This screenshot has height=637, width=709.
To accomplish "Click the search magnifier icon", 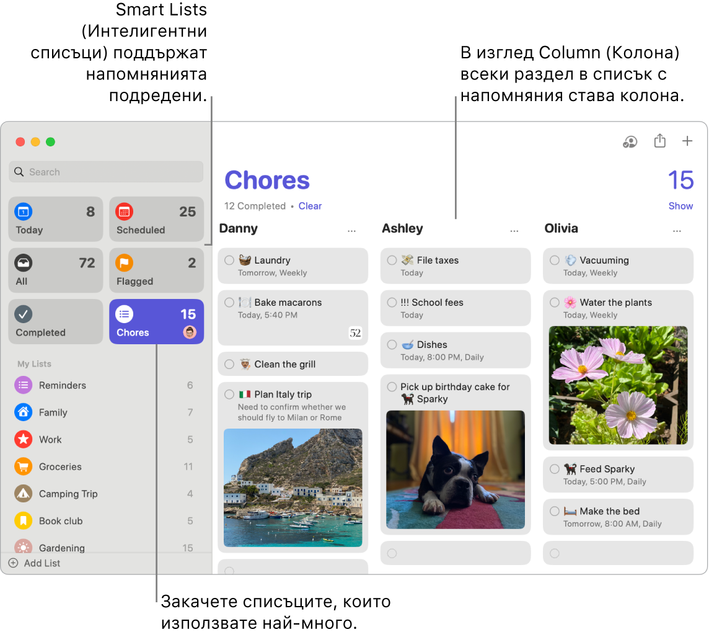I will [19, 172].
